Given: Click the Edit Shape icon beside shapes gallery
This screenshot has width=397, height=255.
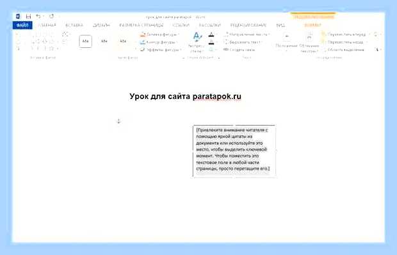Looking at the screenshot, I should click(65, 34).
